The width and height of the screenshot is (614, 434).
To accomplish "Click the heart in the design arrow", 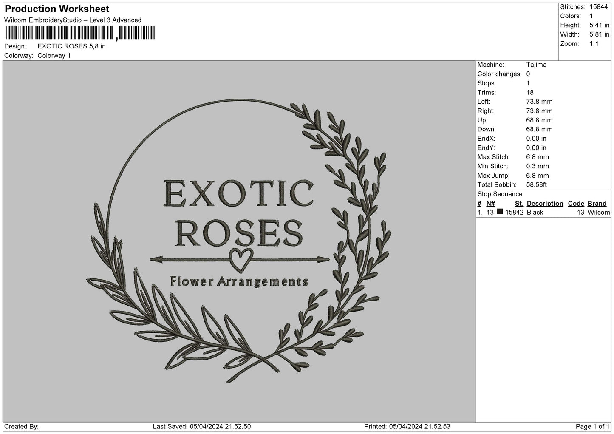I will tap(241, 260).
